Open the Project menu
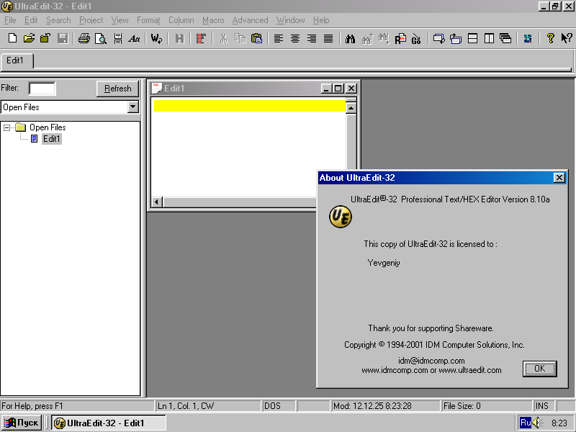Screen dimensions: 576x432 pyautogui.click(x=91, y=20)
